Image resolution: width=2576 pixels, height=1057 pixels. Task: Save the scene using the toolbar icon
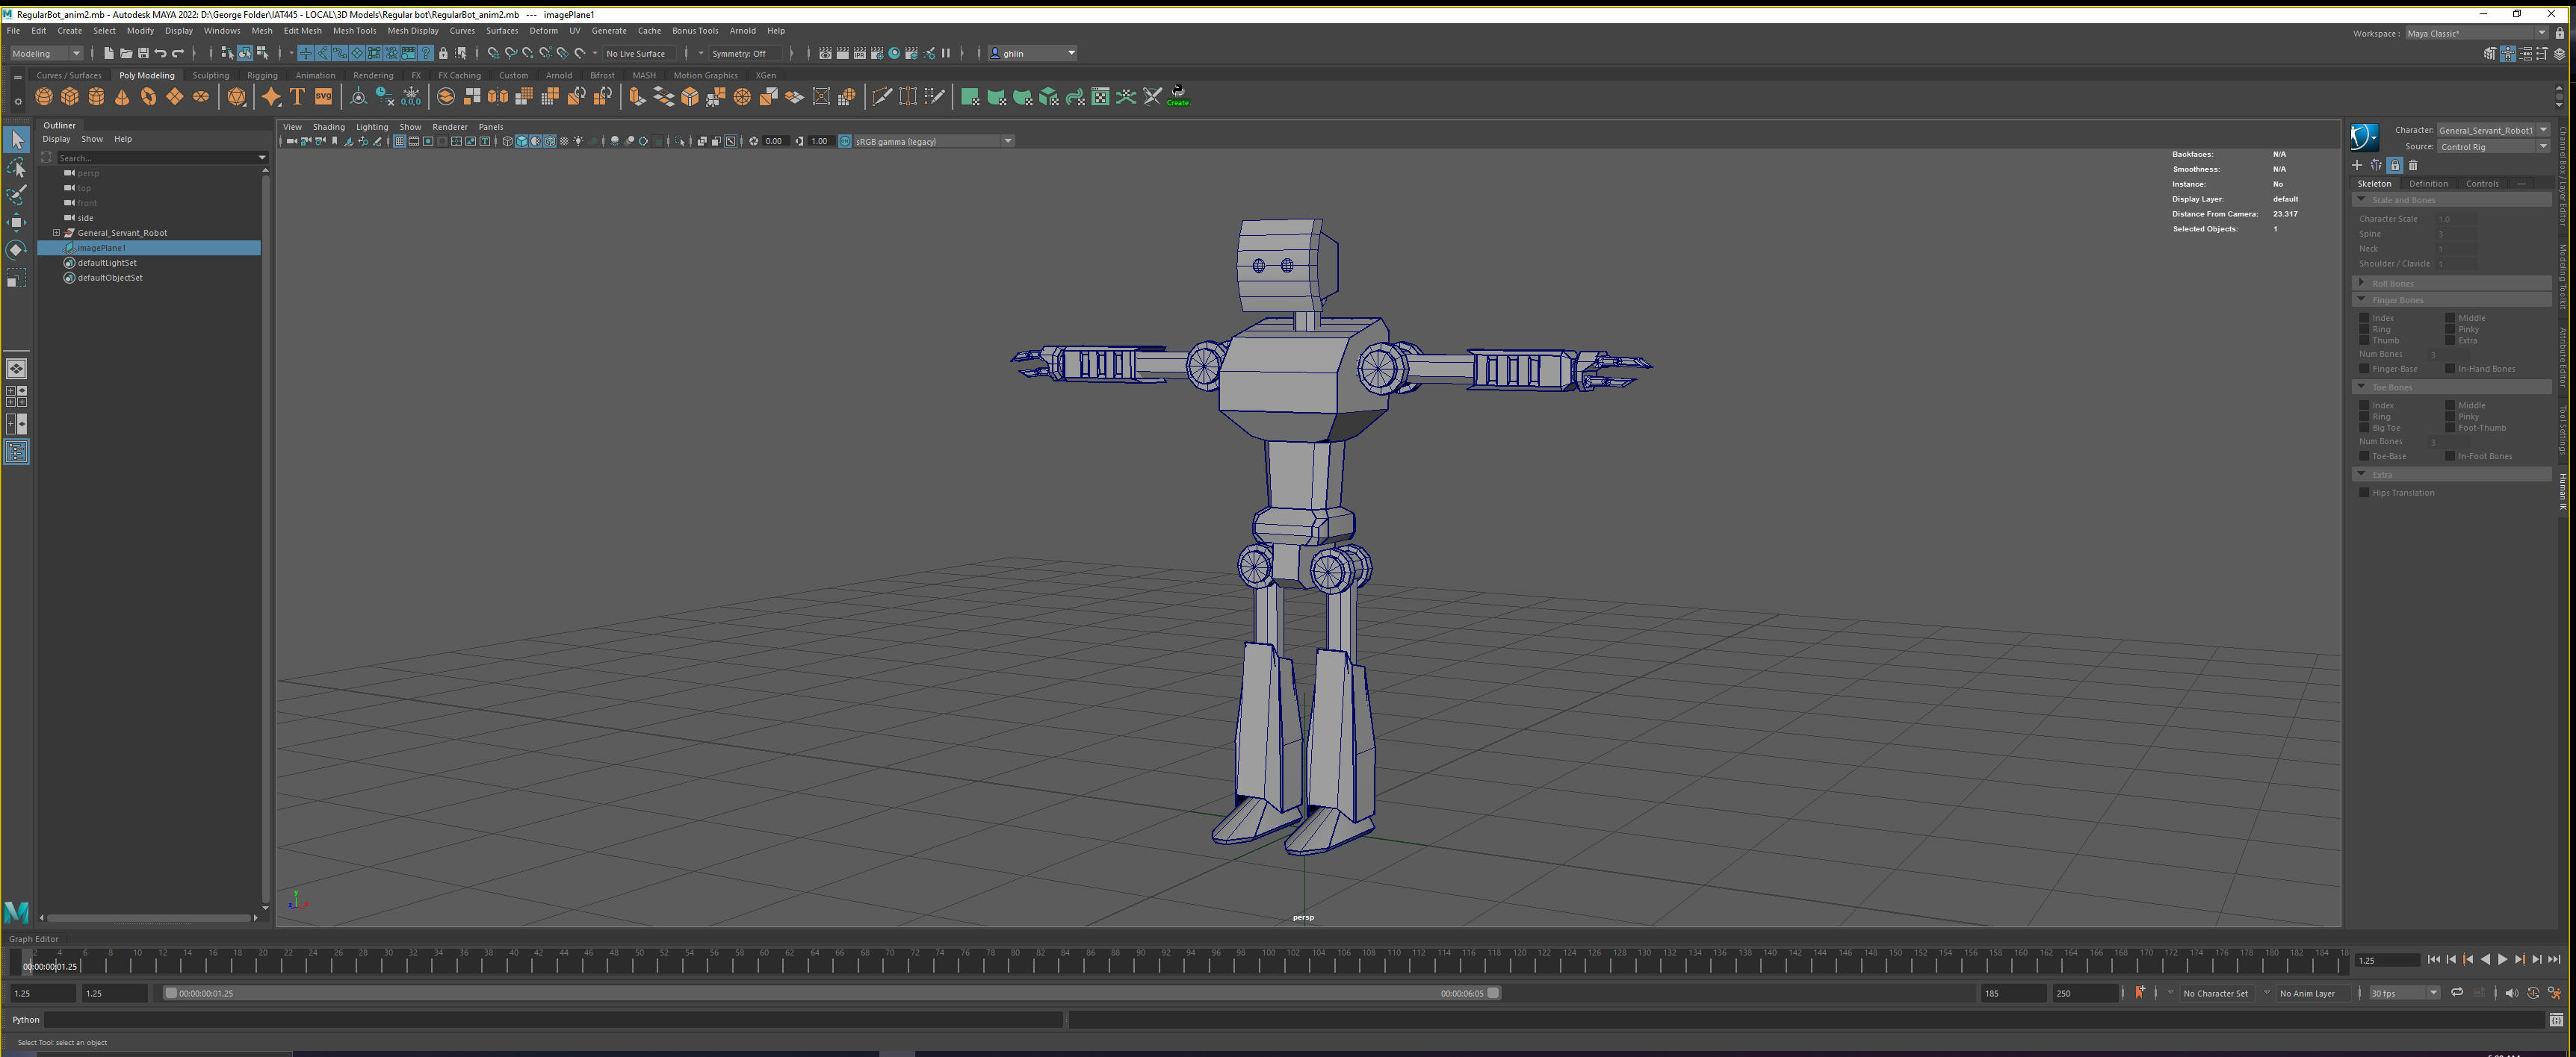[143, 53]
